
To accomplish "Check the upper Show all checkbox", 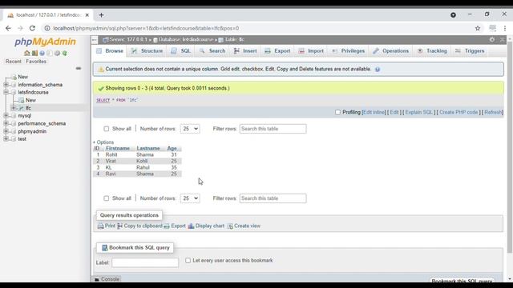I will pos(107,129).
